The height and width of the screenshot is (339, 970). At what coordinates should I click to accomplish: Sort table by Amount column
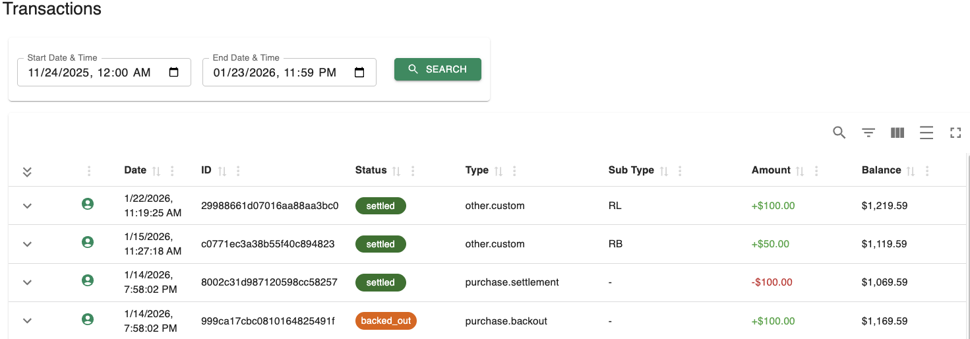pos(800,171)
